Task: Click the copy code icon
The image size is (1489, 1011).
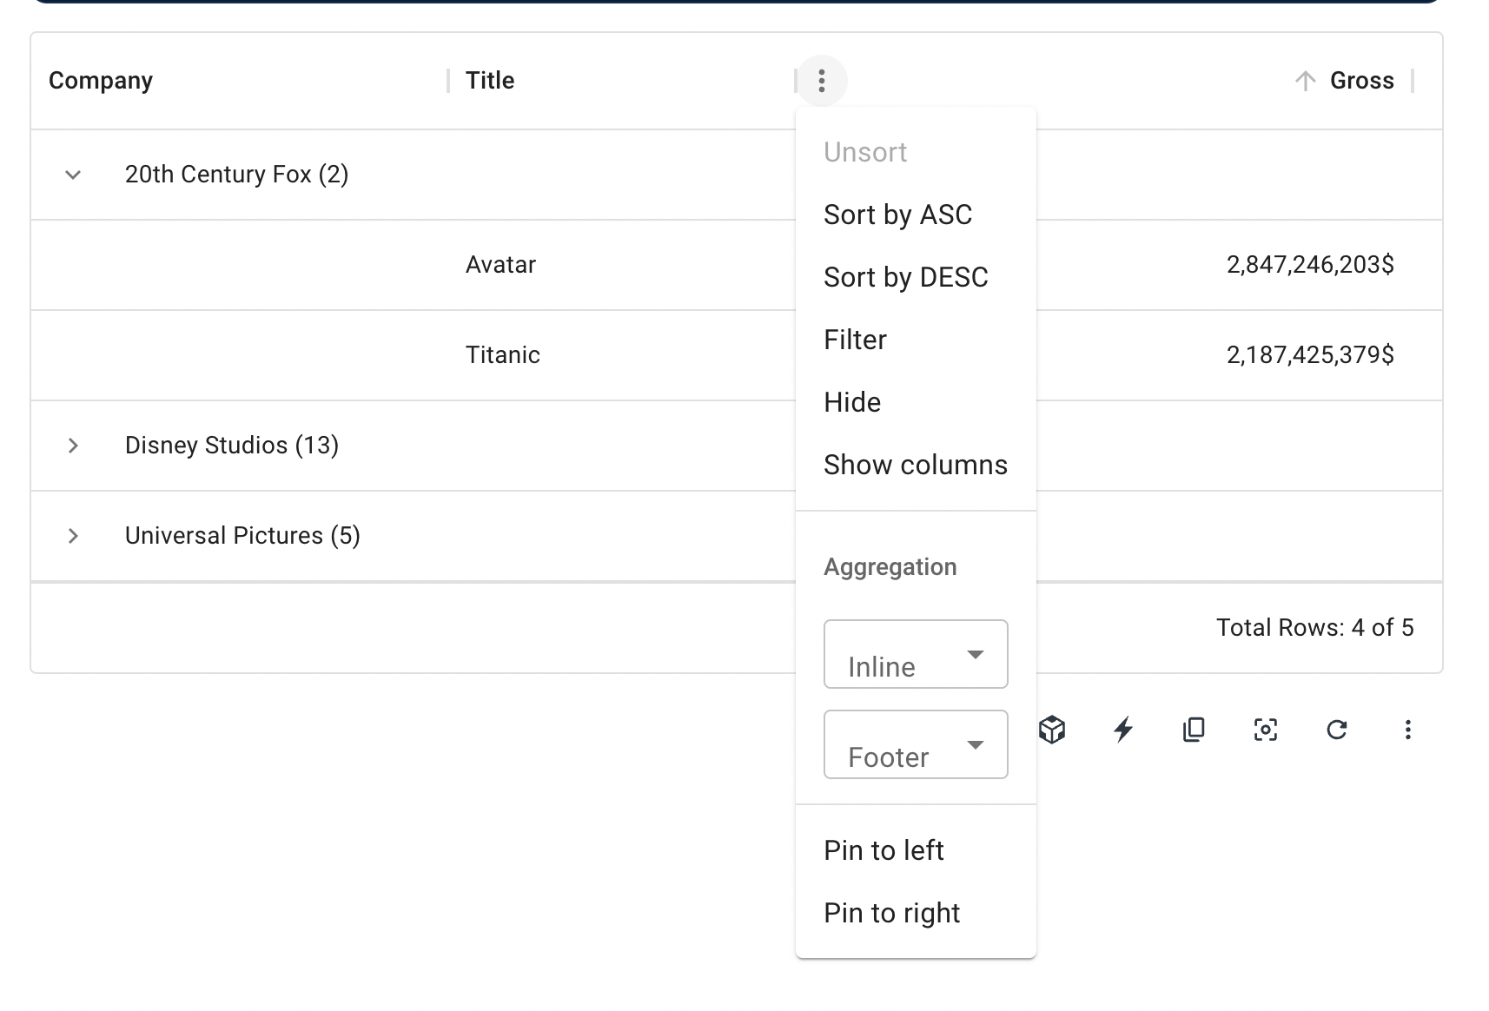Action: (x=1195, y=730)
